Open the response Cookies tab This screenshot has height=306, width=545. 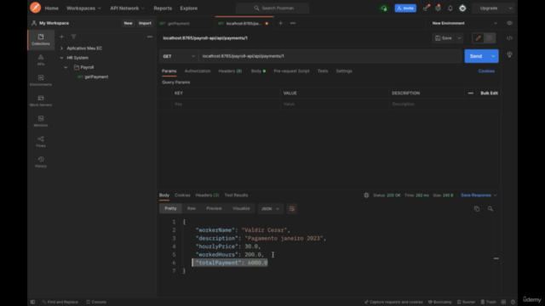click(x=182, y=195)
